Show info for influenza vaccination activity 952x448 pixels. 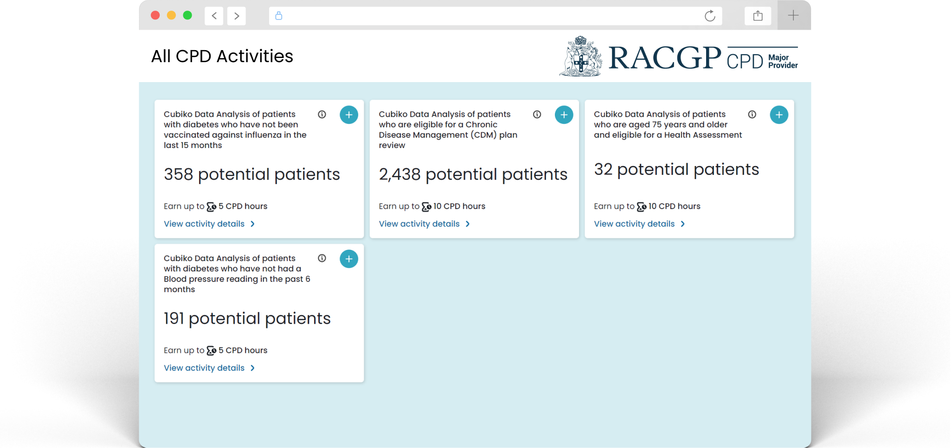tap(322, 115)
